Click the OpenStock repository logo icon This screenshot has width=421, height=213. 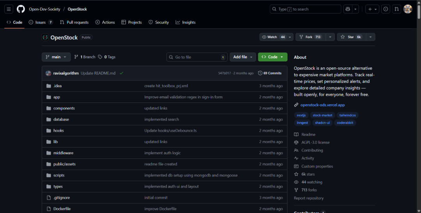[x=45, y=37]
